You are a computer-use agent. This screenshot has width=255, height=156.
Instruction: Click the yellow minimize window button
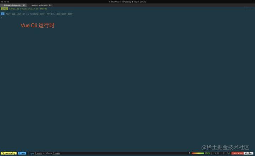click(5, 2)
